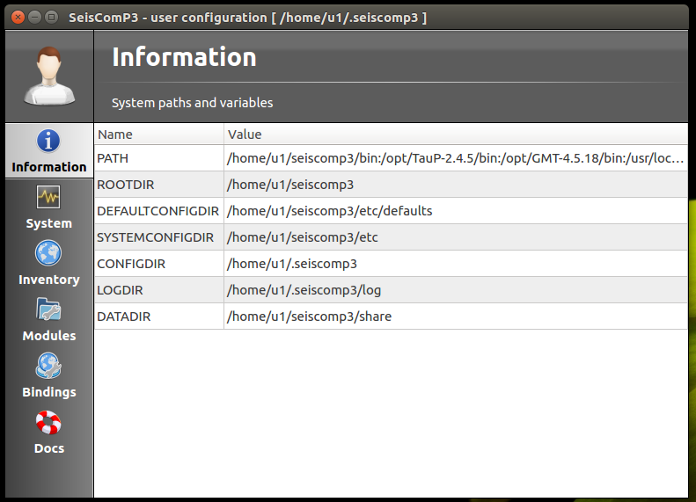Select the /home/u1/seiscomp3 ROOTDIR value
696x502 pixels.
coord(456,185)
